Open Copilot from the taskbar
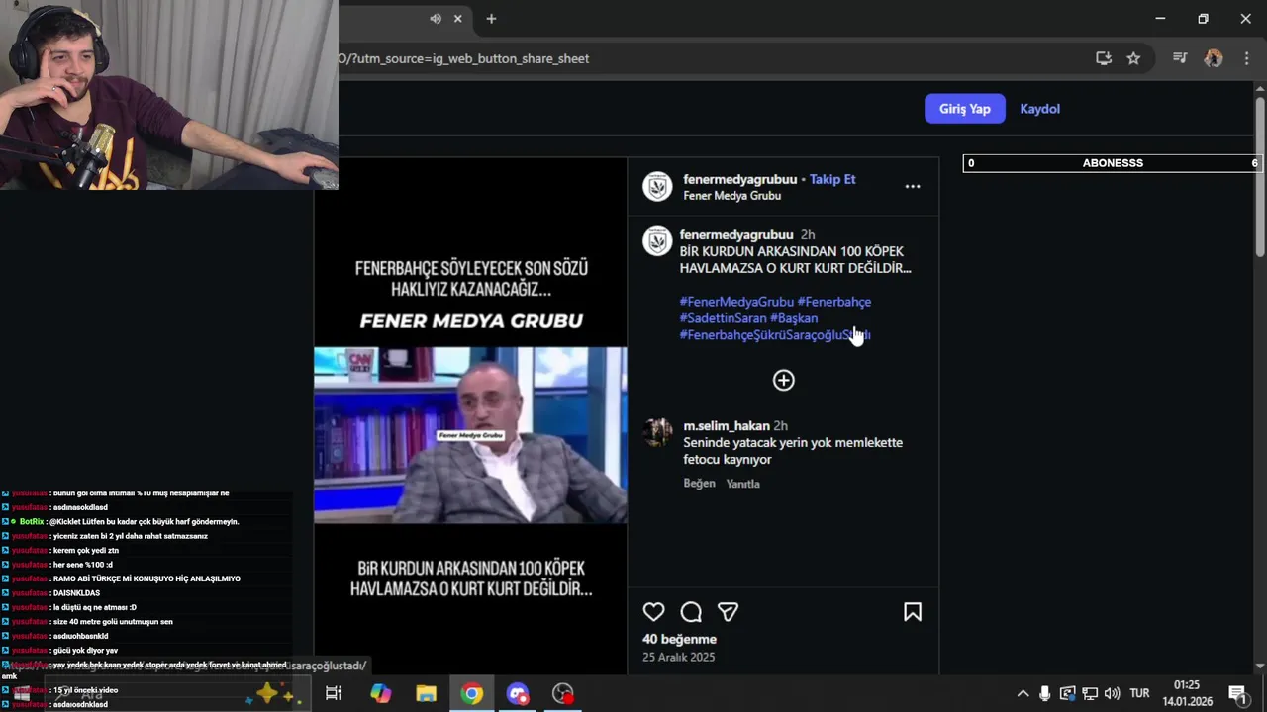Image resolution: width=1267 pixels, height=712 pixels. (x=381, y=693)
